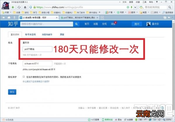Expand the menu bar overflow chevron
Image resolution: width=175 pixels, height=122 pixels.
click(x=120, y=2)
